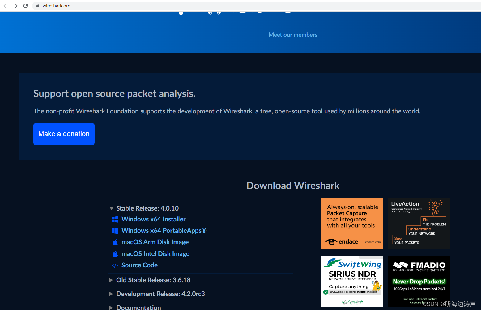
Task: Reload the wireshark.org page
Action: (25, 6)
